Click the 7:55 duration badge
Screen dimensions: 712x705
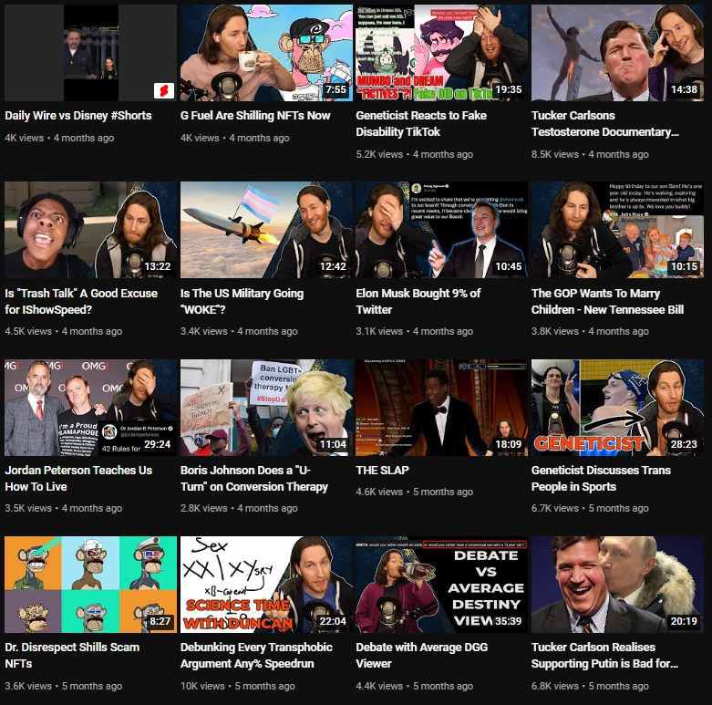coord(336,89)
